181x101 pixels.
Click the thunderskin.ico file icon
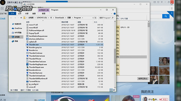click(x=27, y=70)
